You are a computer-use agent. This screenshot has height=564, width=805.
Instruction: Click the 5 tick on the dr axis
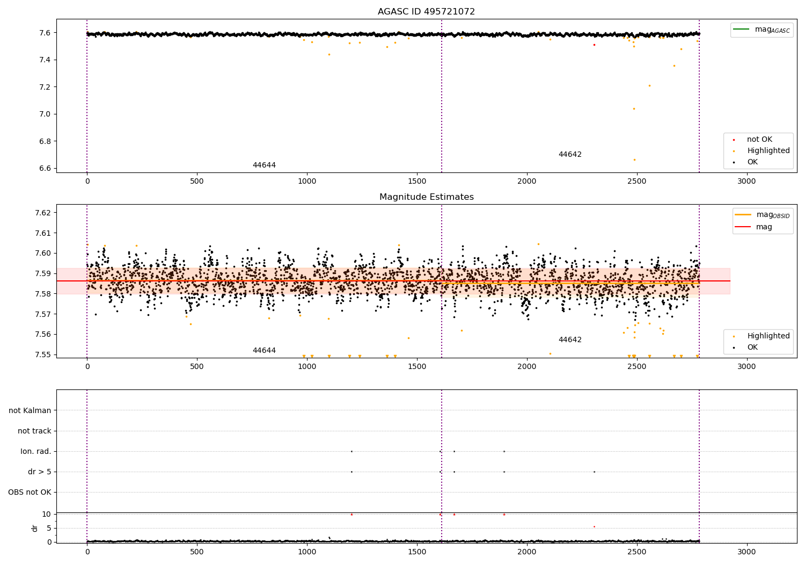coord(49,528)
